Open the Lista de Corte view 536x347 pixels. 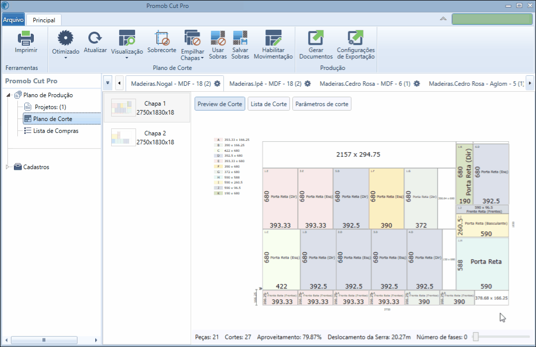point(268,104)
